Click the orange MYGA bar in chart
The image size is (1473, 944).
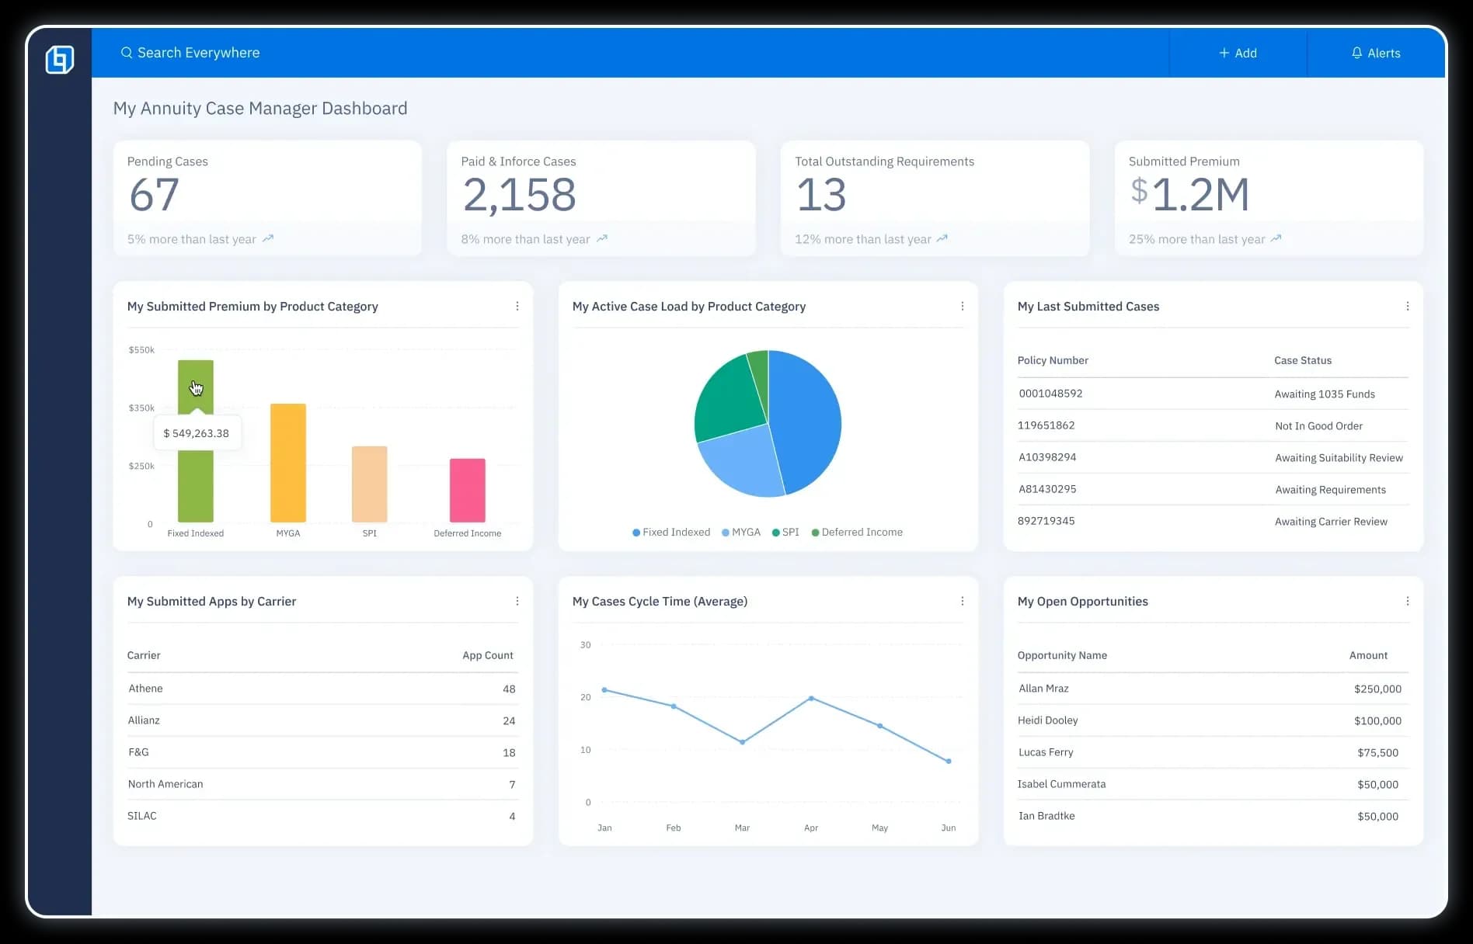[288, 463]
